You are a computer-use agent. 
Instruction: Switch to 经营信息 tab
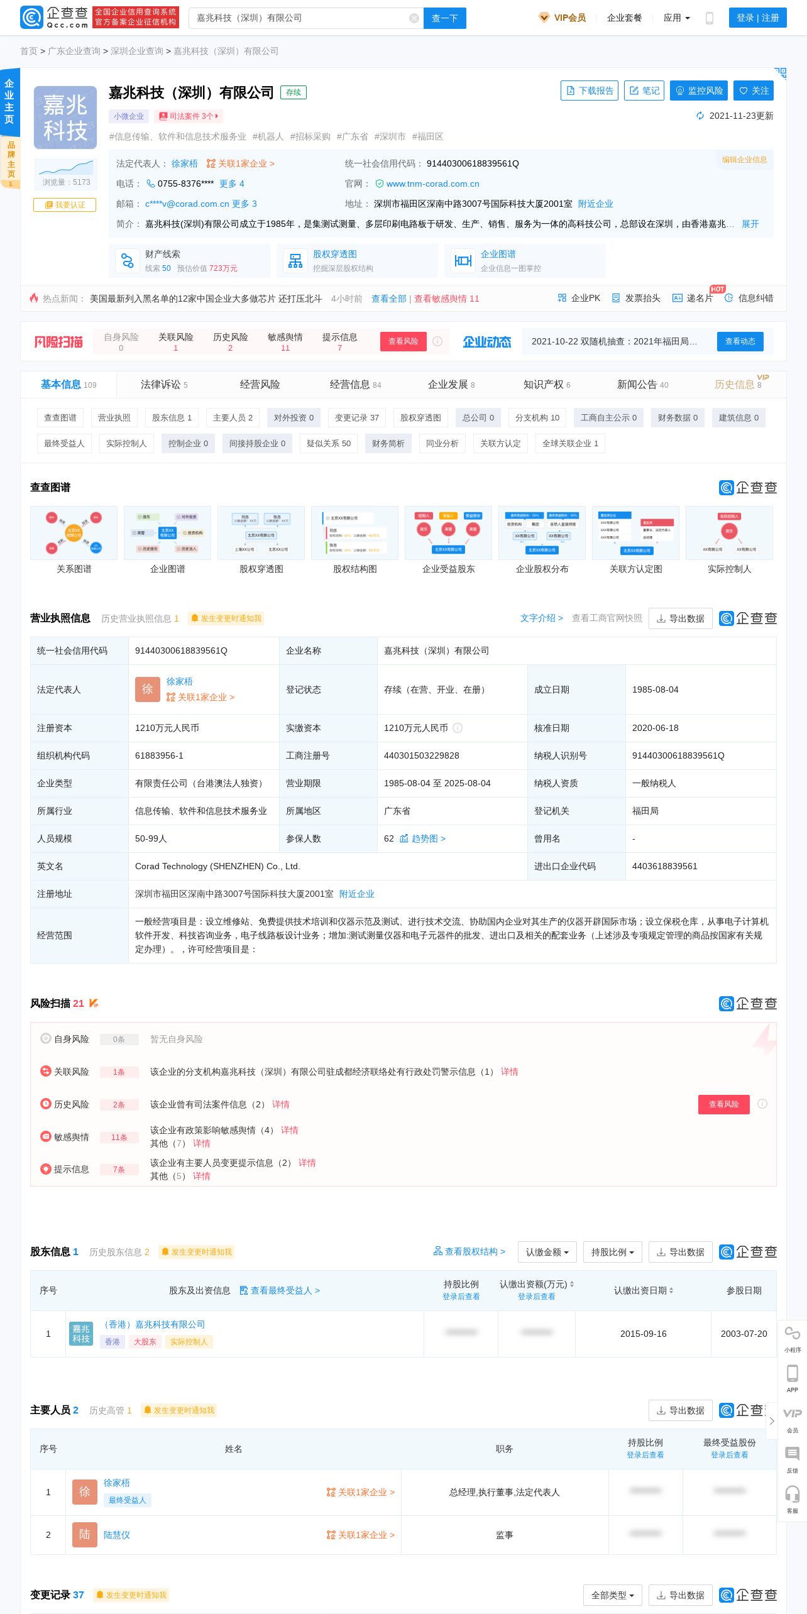pos(355,385)
